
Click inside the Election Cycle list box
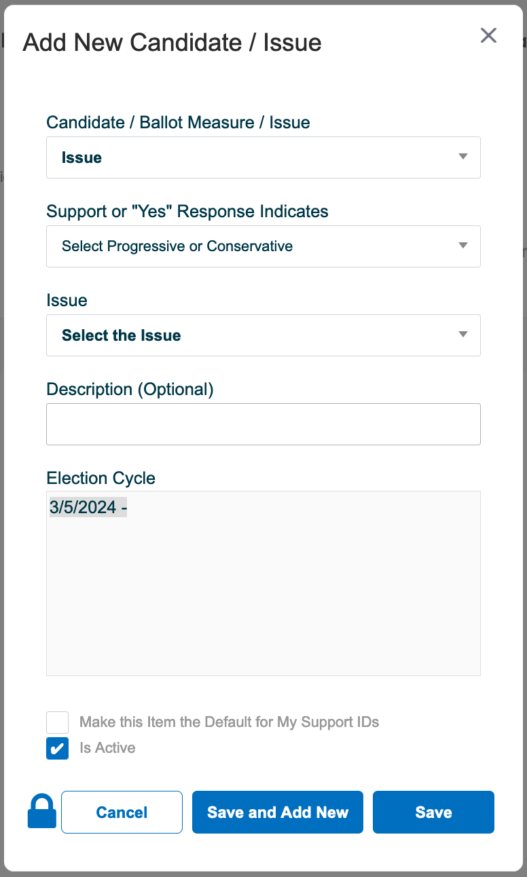(x=263, y=582)
